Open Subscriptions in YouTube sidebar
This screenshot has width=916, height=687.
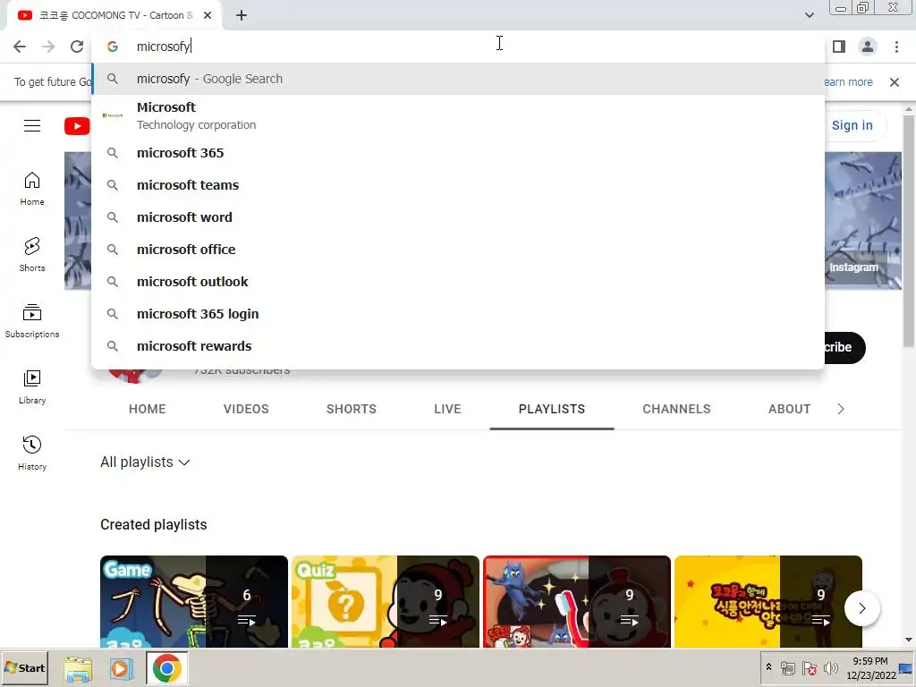click(x=32, y=321)
